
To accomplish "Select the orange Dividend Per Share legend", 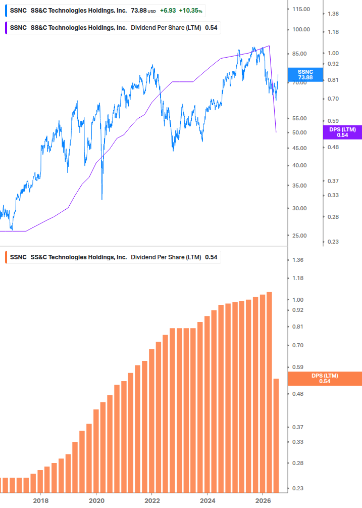I will pos(113,257).
